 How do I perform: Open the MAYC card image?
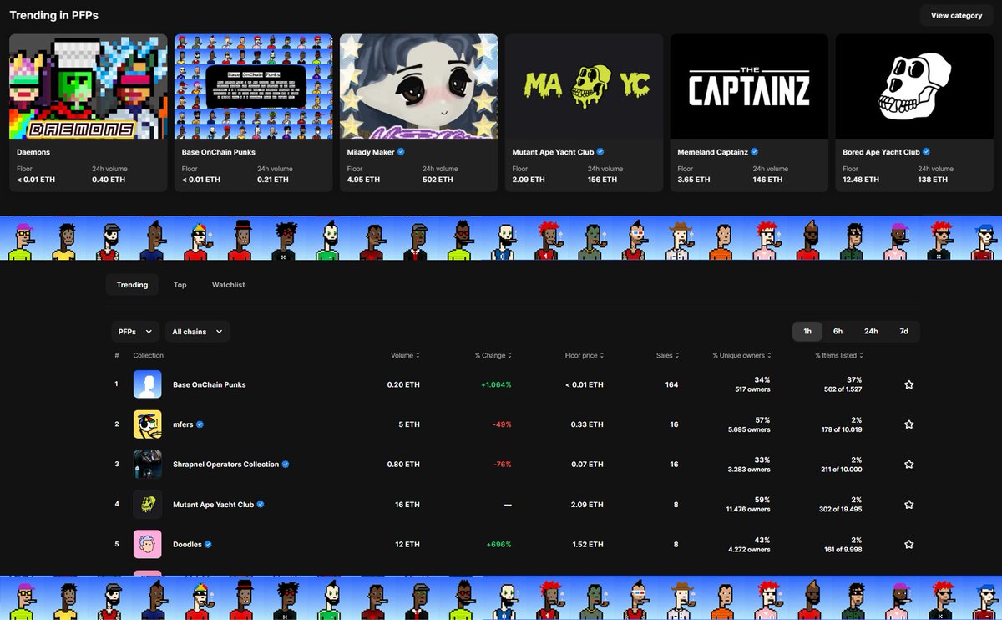tap(584, 86)
